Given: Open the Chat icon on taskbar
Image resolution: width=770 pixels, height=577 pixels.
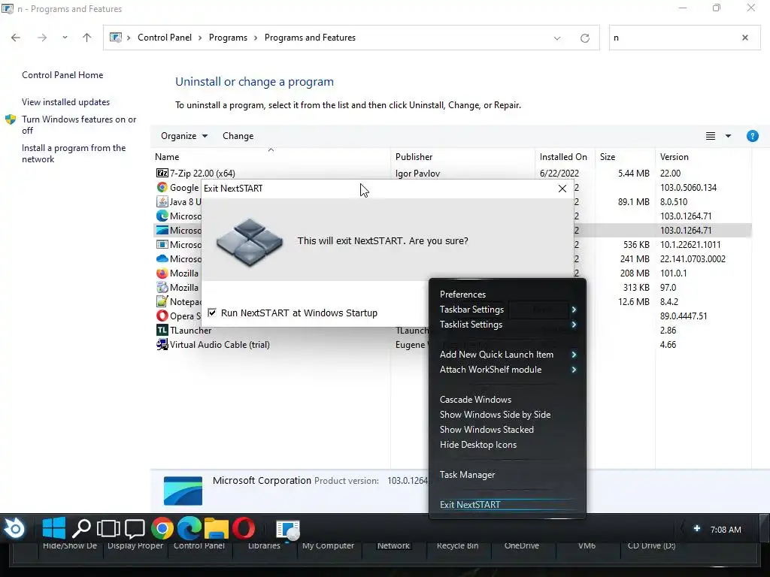Looking at the screenshot, I should (x=135, y=528).
